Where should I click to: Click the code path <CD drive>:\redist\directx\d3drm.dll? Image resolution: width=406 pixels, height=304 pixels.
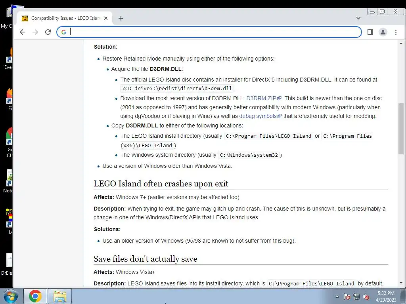[x=177, y=88]
